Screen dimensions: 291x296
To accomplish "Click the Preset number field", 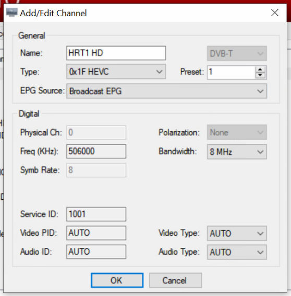I will tap(232, 72).
